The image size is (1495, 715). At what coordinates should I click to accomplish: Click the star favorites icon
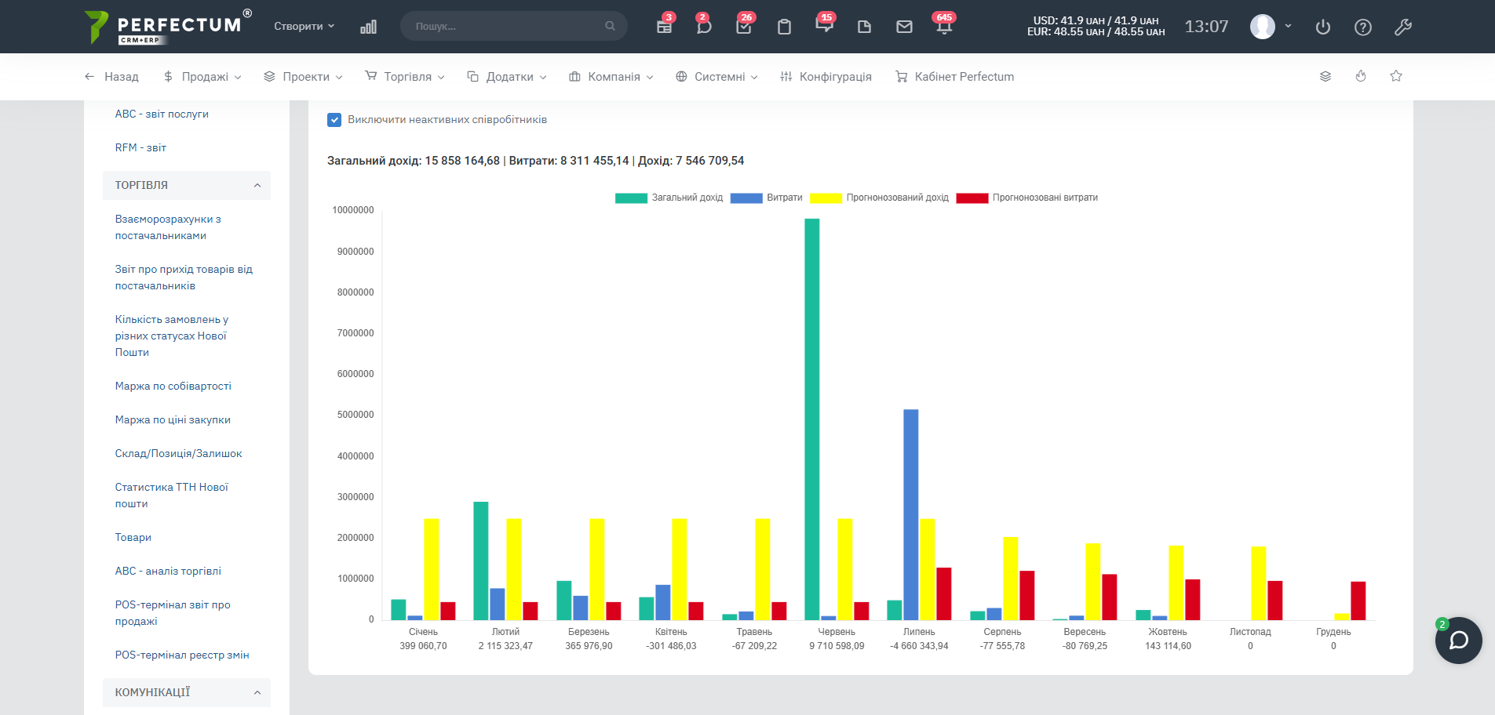[x=1396, y=76]
